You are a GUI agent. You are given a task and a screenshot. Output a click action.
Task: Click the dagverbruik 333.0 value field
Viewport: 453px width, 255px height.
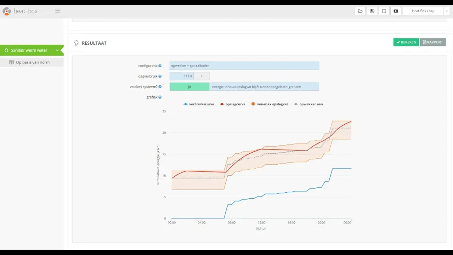click(x=182, y=76)
